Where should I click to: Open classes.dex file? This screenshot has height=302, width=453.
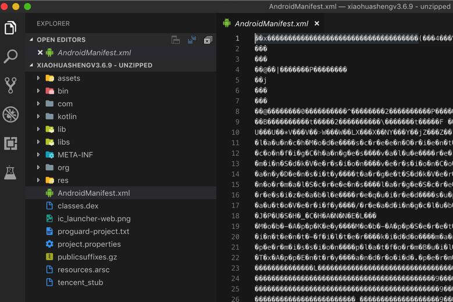tap(78, 206)
